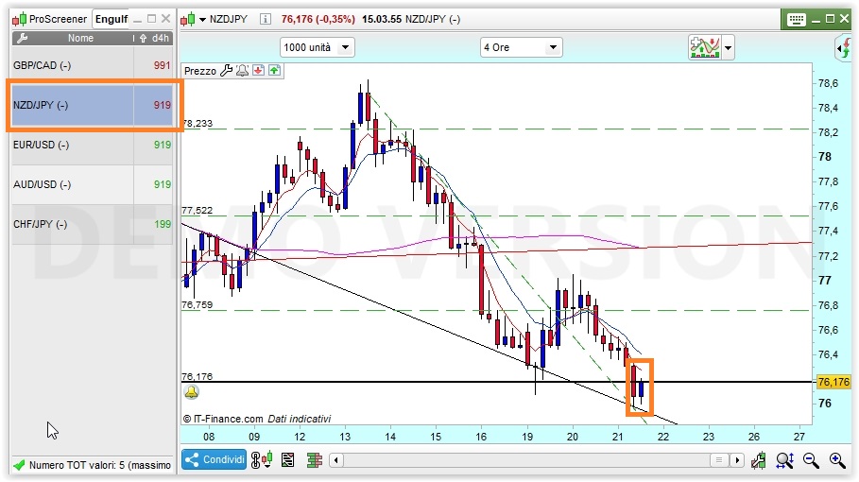Screen dimensions: 859x482
Task: Click the Prezzo alert bell icon
Action: (x=242, y=71)
